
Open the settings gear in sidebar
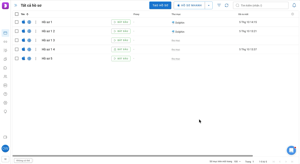pos(5,103)
